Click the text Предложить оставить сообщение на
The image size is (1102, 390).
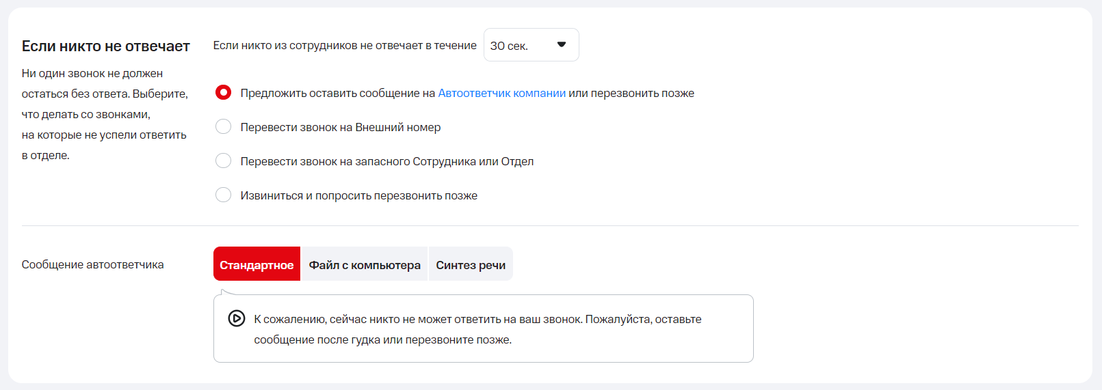point(337,93)
